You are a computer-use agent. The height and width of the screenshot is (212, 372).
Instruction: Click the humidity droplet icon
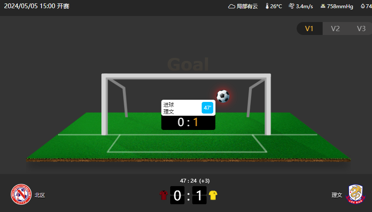click(x=363, y=6)
